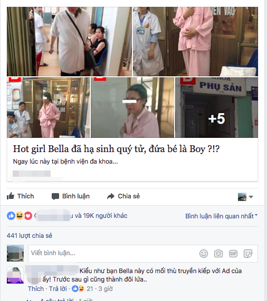This screenshot has width=267, height=301.
Task: Add a GIF to comment
Action: [x=233, y=254]
